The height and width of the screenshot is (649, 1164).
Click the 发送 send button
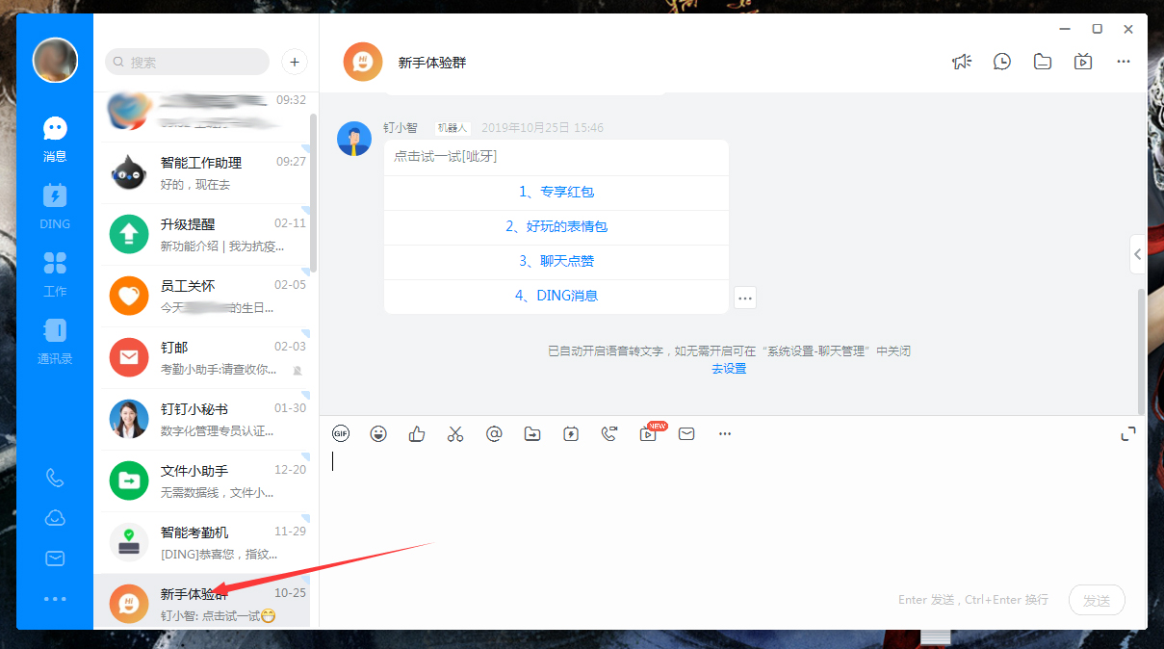point(1097,599)
